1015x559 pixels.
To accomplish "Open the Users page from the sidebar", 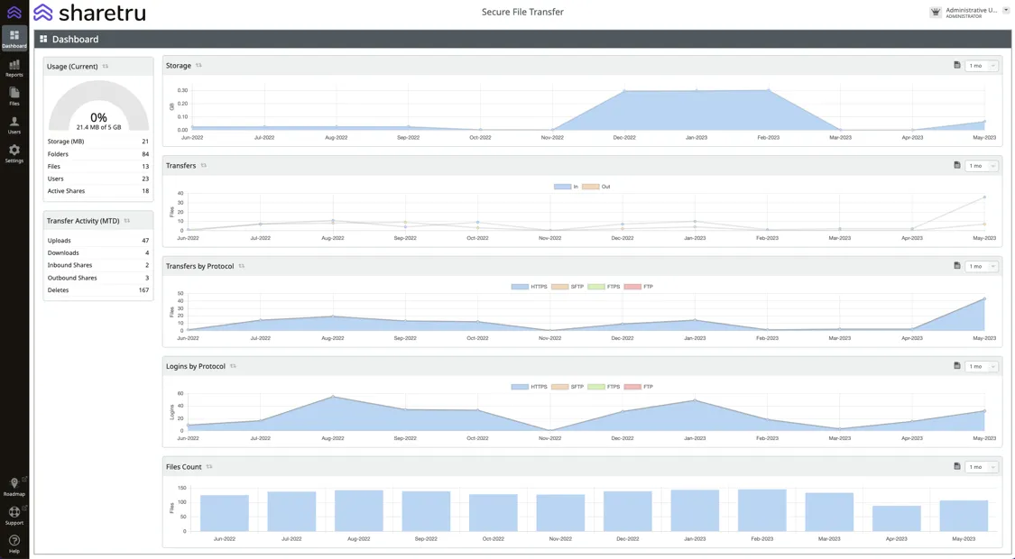I will tap(14, 124).
